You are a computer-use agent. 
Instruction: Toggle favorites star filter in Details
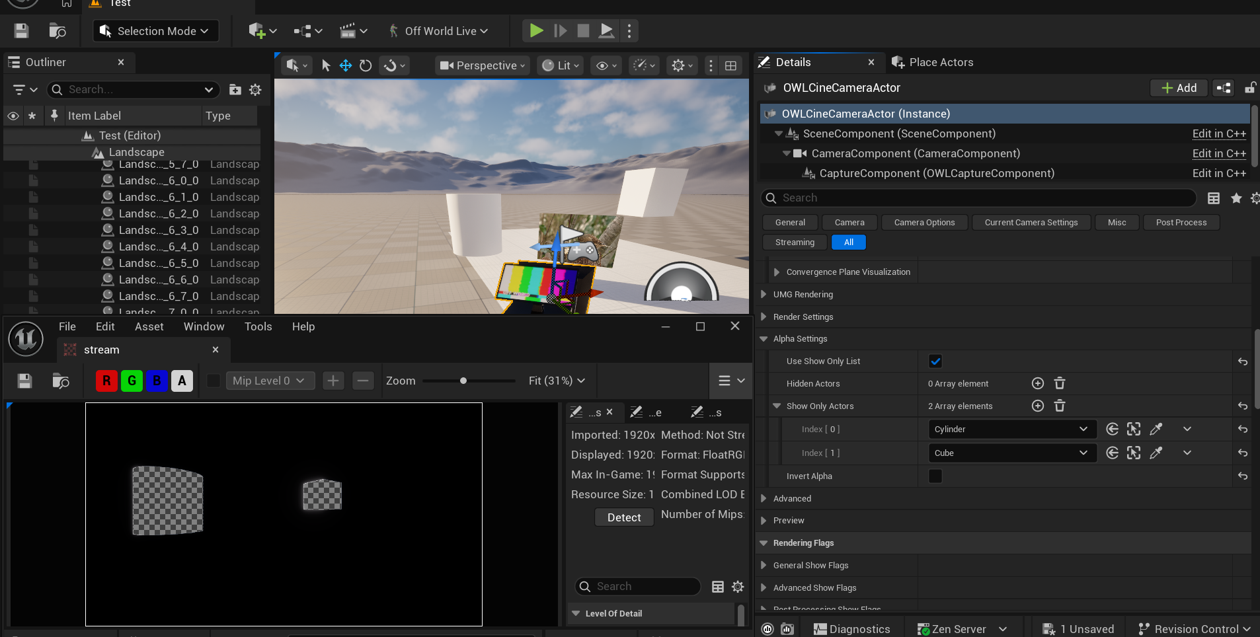(x=1236, y=198)
